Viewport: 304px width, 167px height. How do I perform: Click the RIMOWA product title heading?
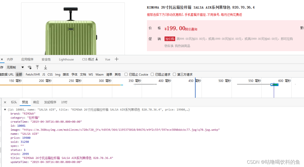(x=201, y=8)
